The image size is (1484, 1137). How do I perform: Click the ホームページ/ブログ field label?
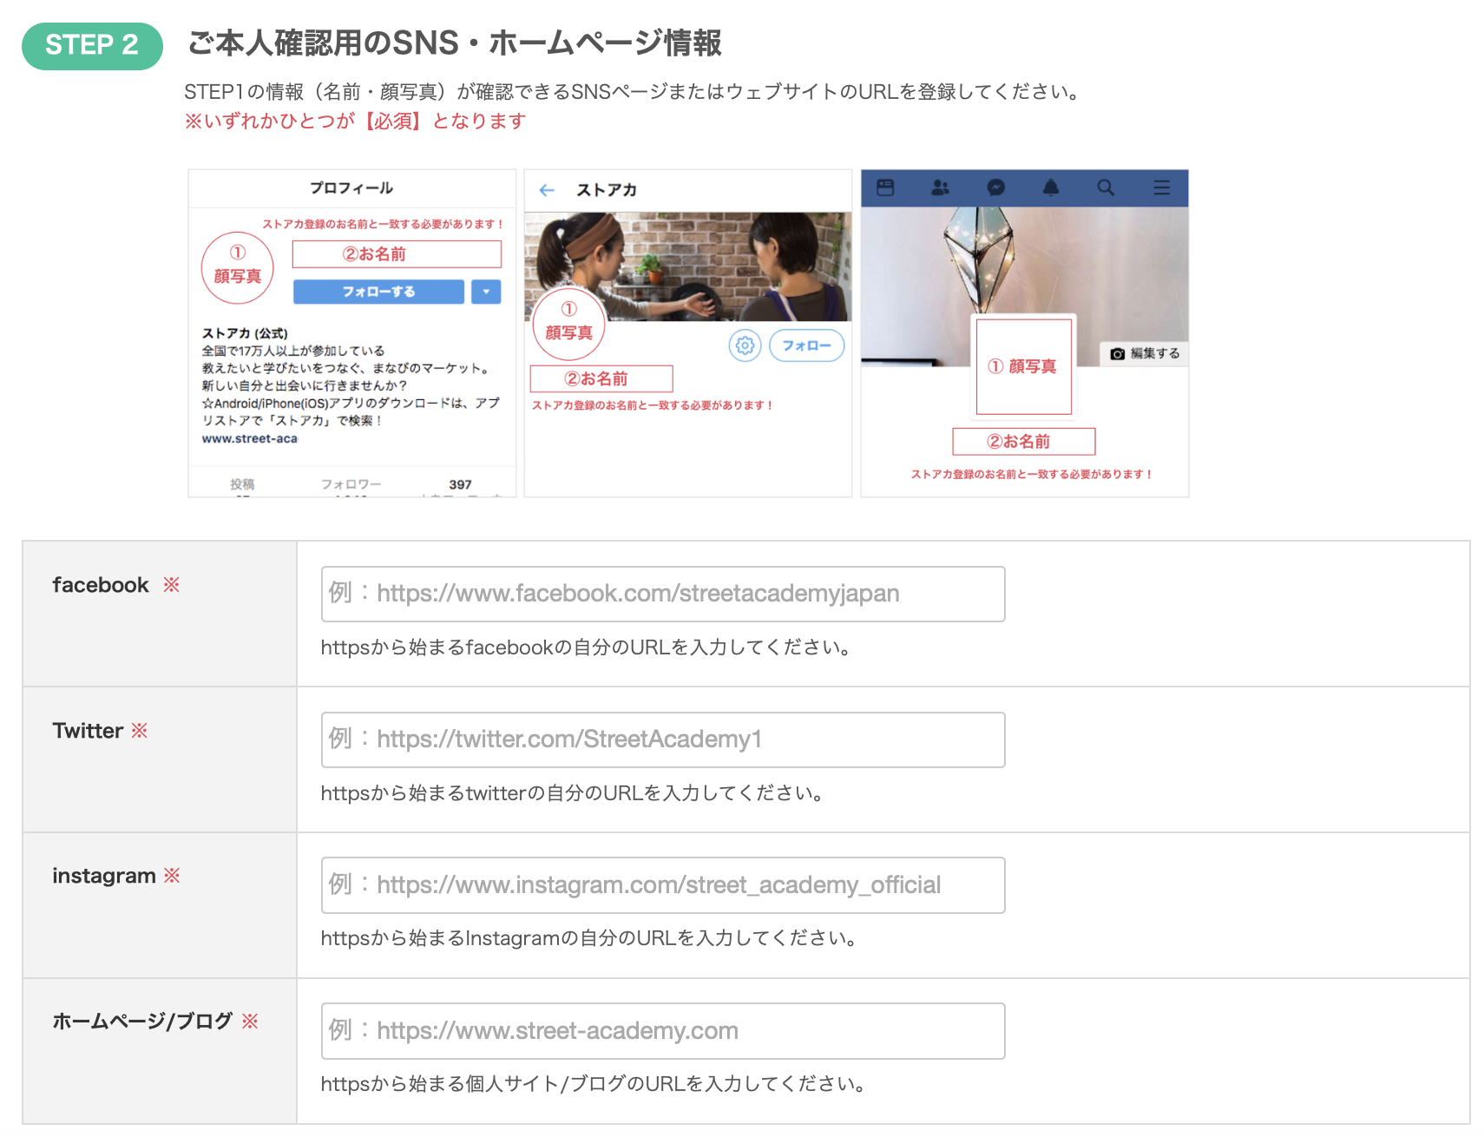142,1022
